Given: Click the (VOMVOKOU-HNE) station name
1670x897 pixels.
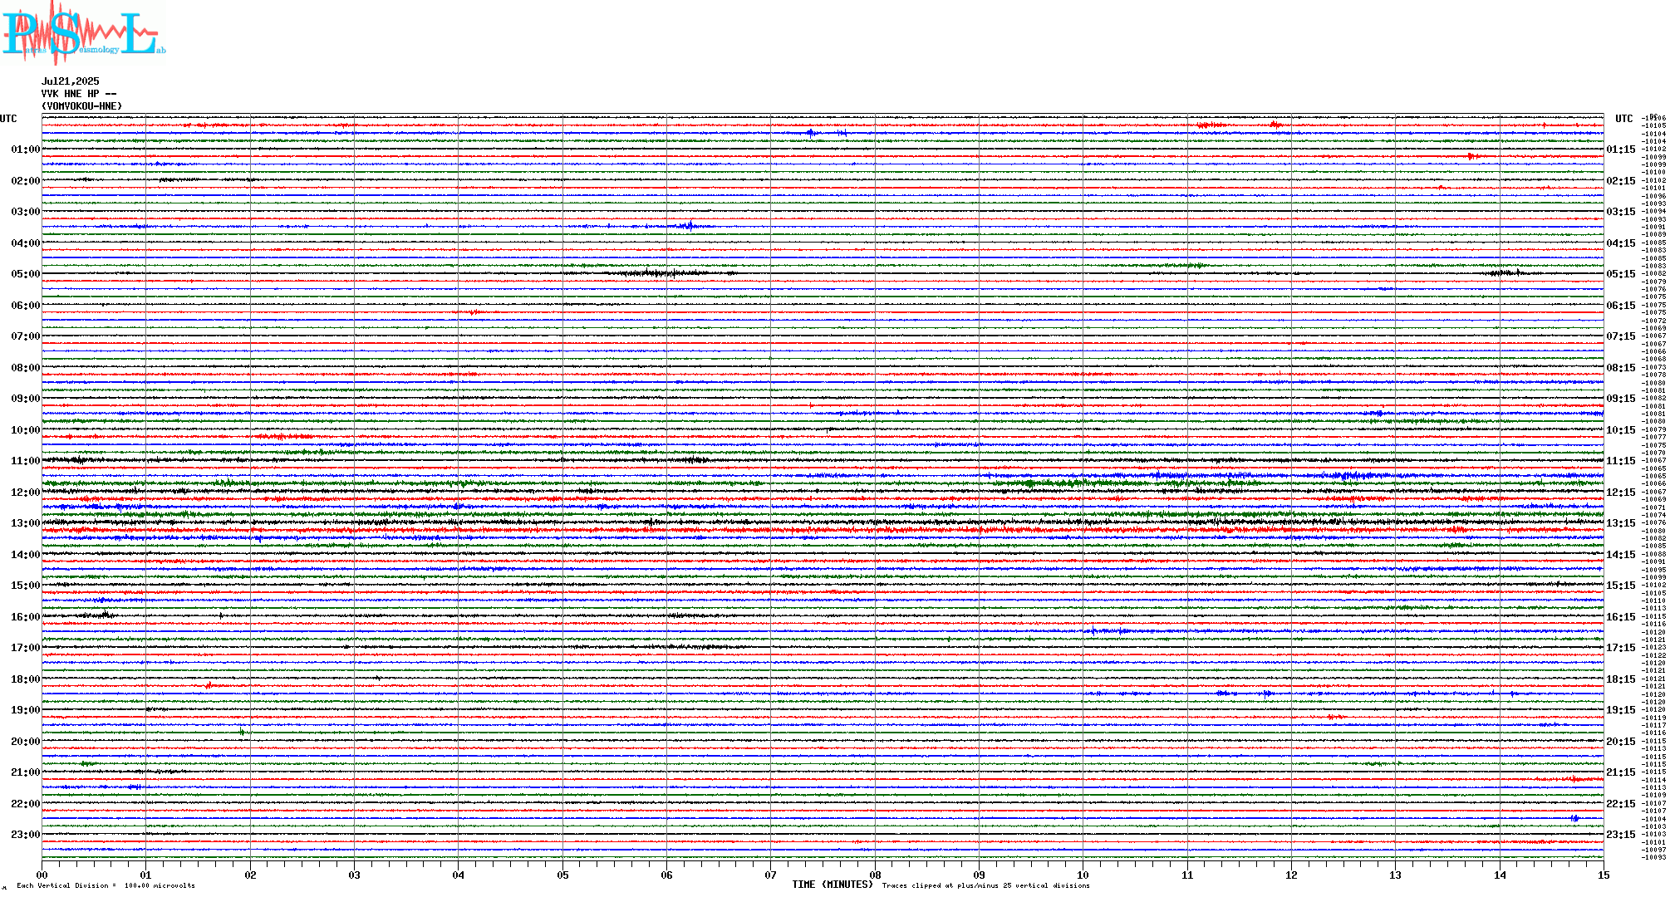Looking at the screenshot, I should (x=82, y=106).
